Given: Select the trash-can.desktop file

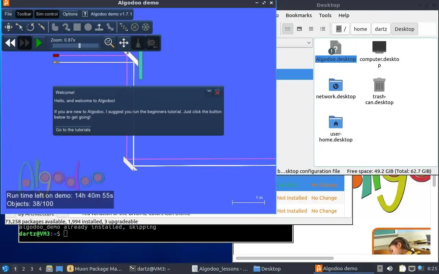Looking at the screenshot, I should pos(379,91).
